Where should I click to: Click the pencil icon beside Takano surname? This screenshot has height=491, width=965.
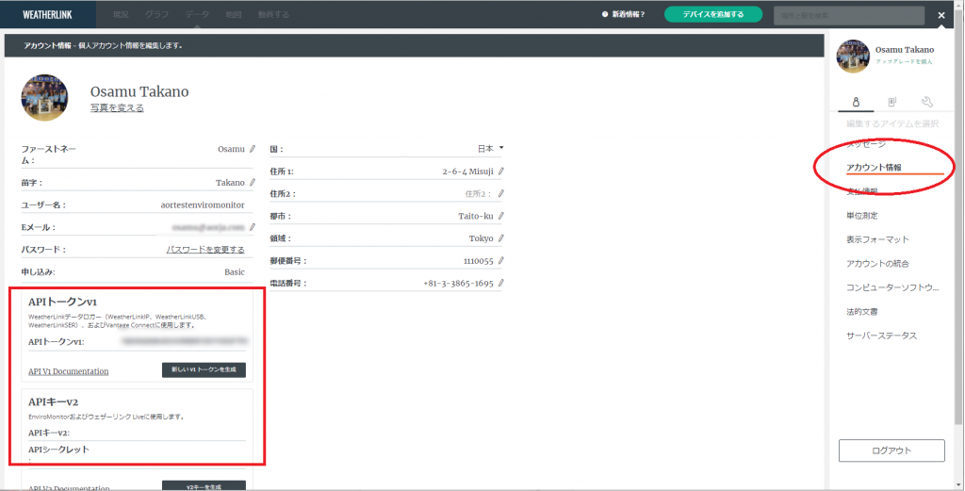click(253, 182)
